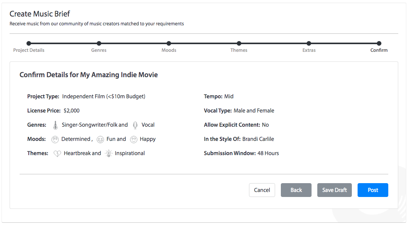409x225 pixels.
Task: Jump to the Themes step
Action: coord(239,50)
